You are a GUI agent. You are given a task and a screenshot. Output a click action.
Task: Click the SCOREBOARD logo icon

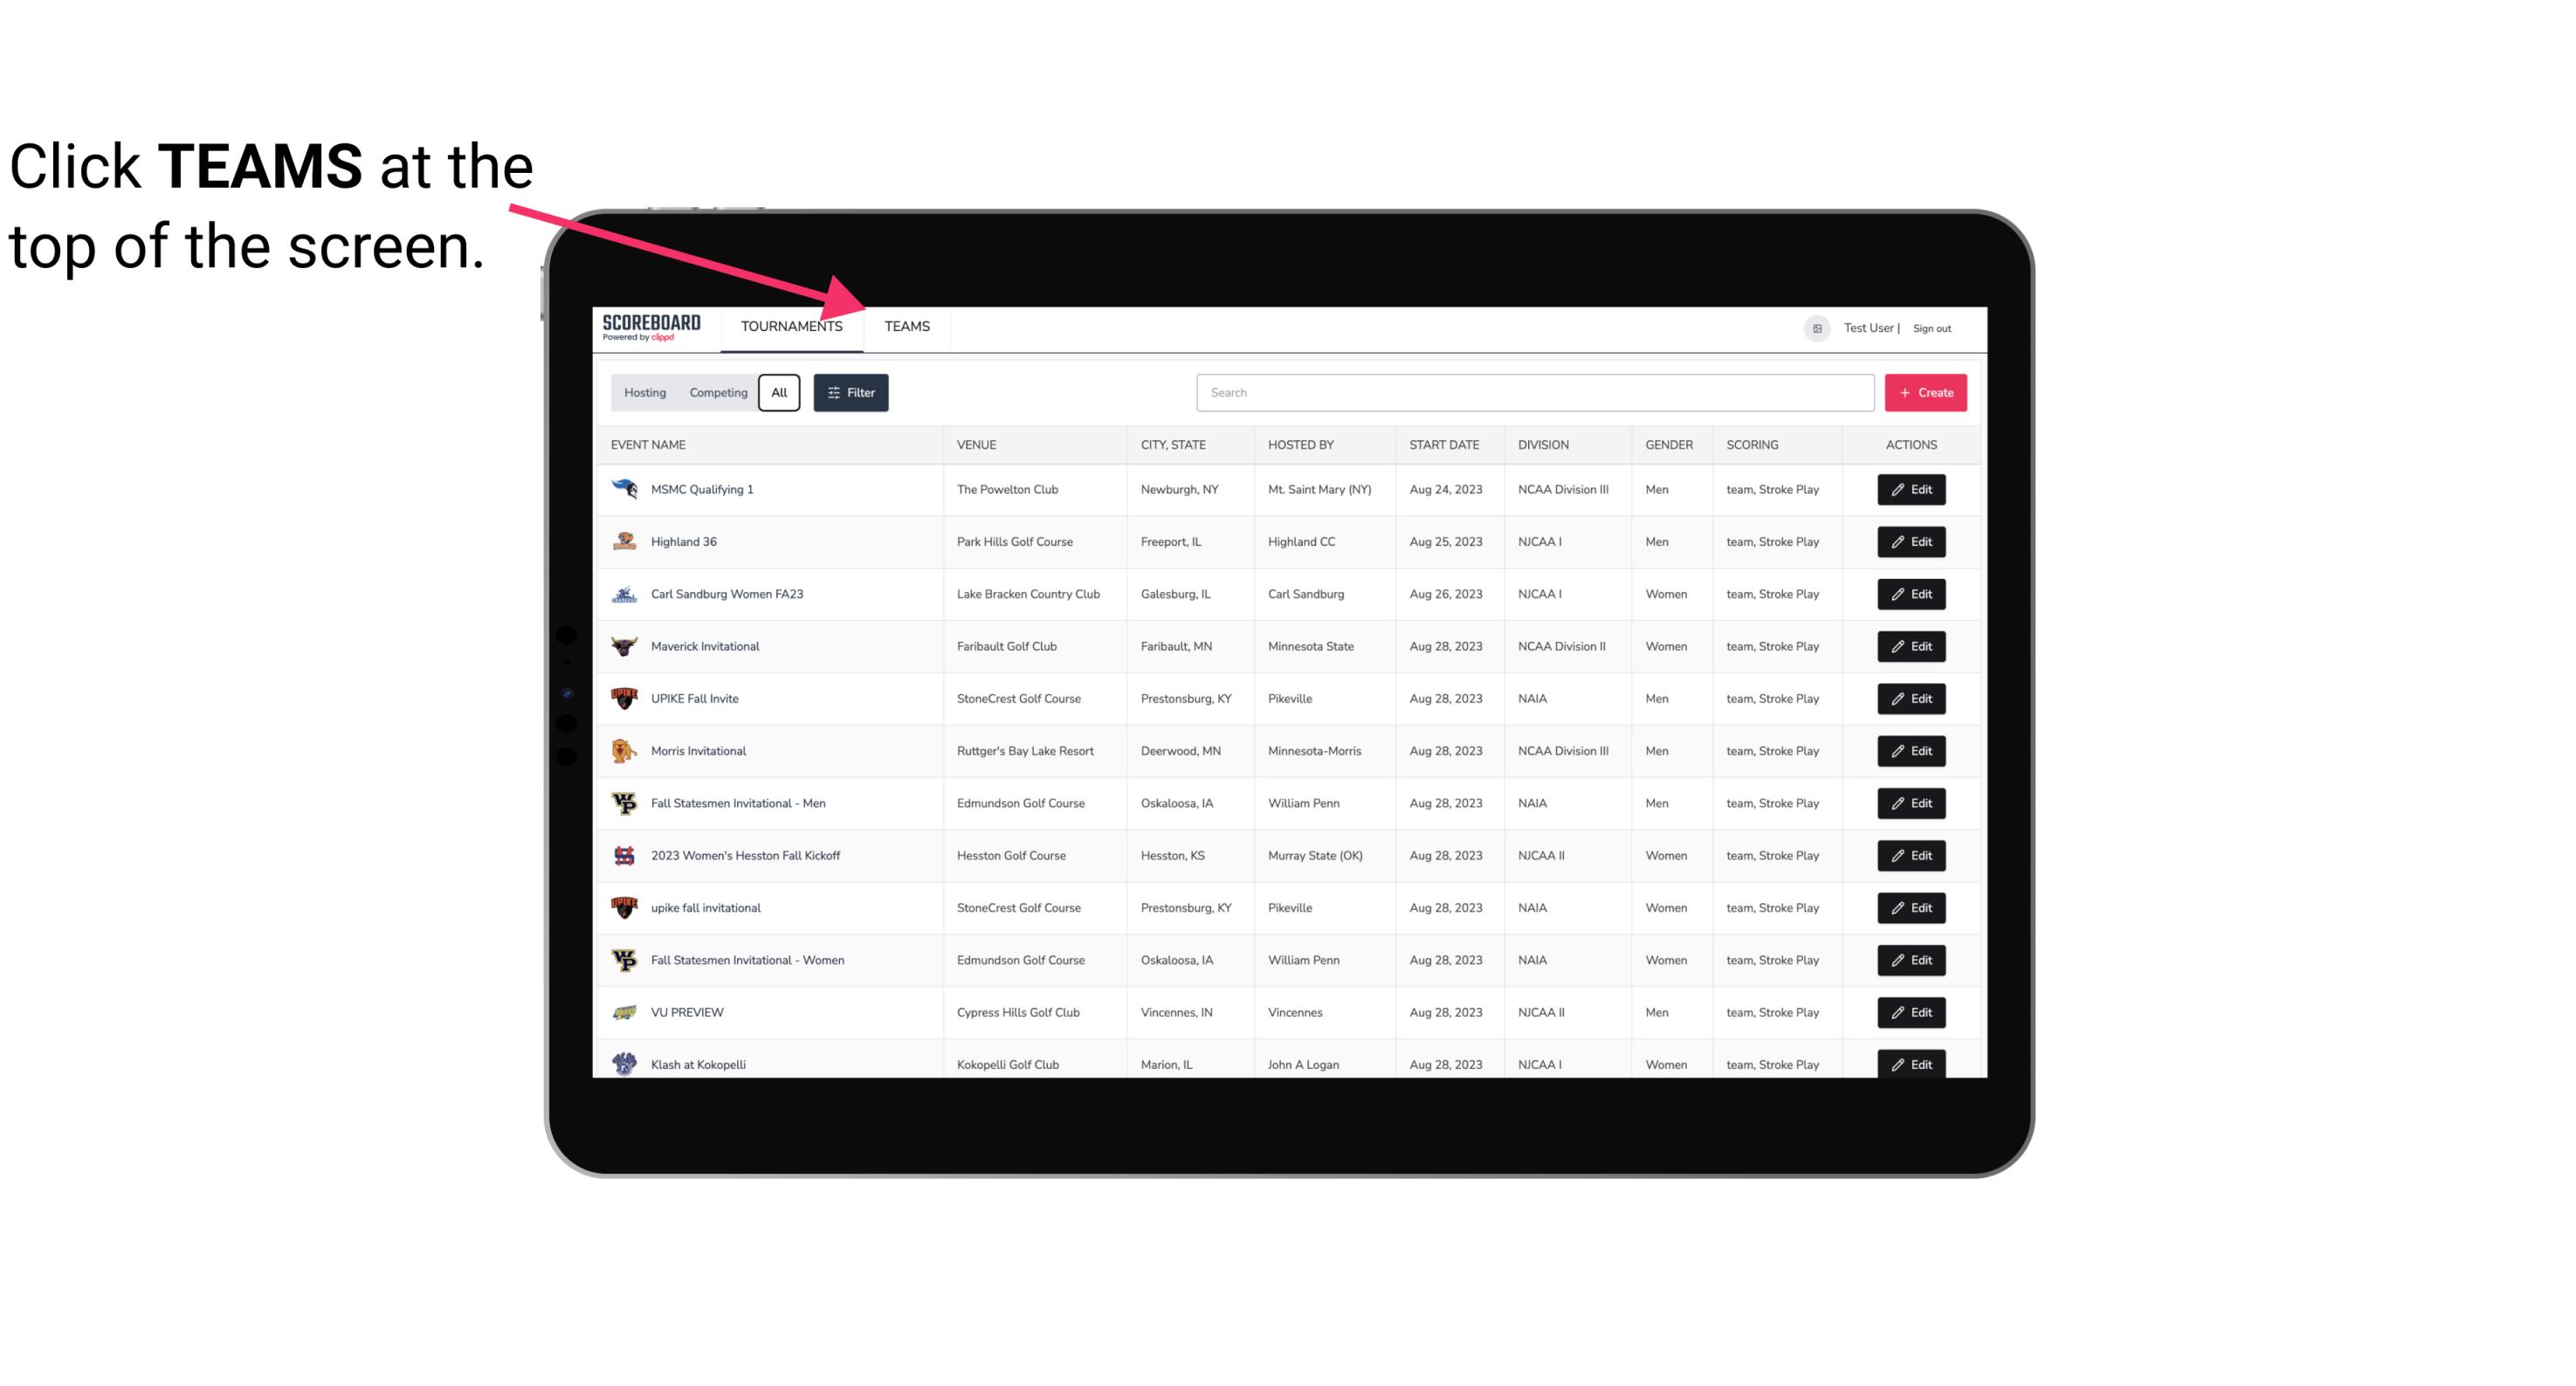[650, 326]
